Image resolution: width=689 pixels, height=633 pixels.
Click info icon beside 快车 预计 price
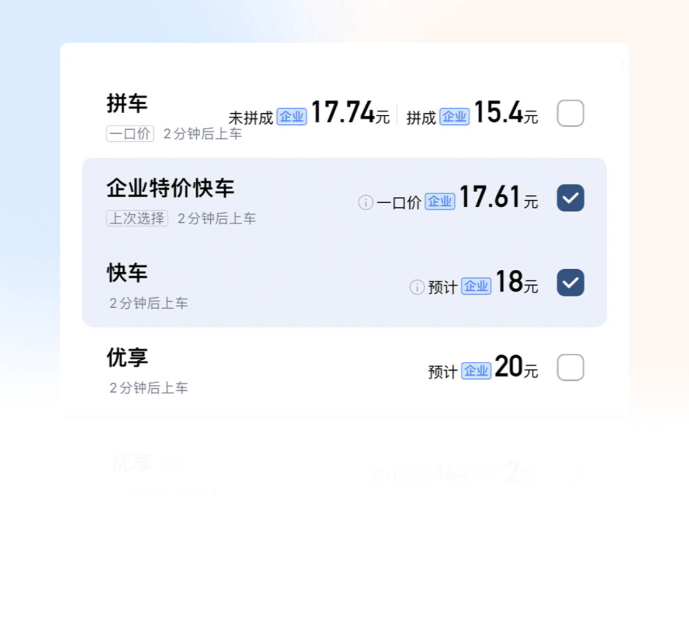click(x=417, y=287)
